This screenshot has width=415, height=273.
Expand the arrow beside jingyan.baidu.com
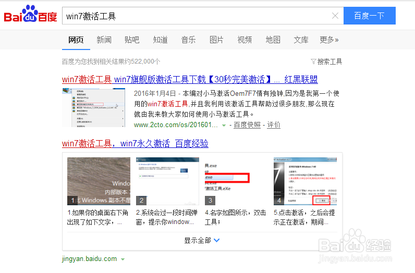tap(123, 259)
